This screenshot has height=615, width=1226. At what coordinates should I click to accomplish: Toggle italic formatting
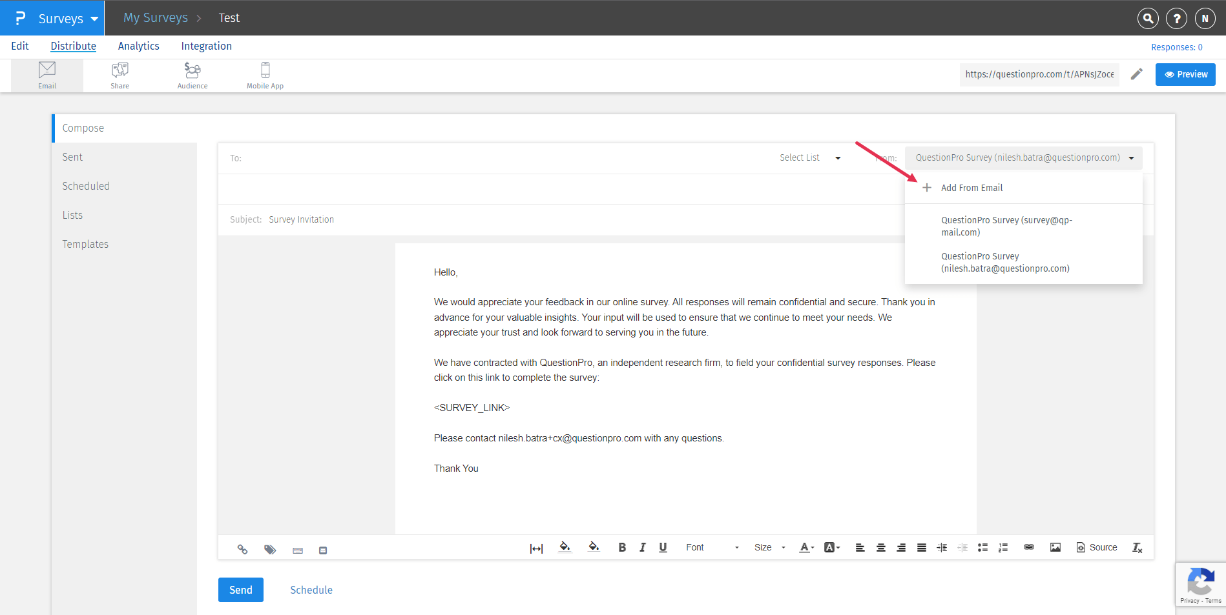(643, 547)
